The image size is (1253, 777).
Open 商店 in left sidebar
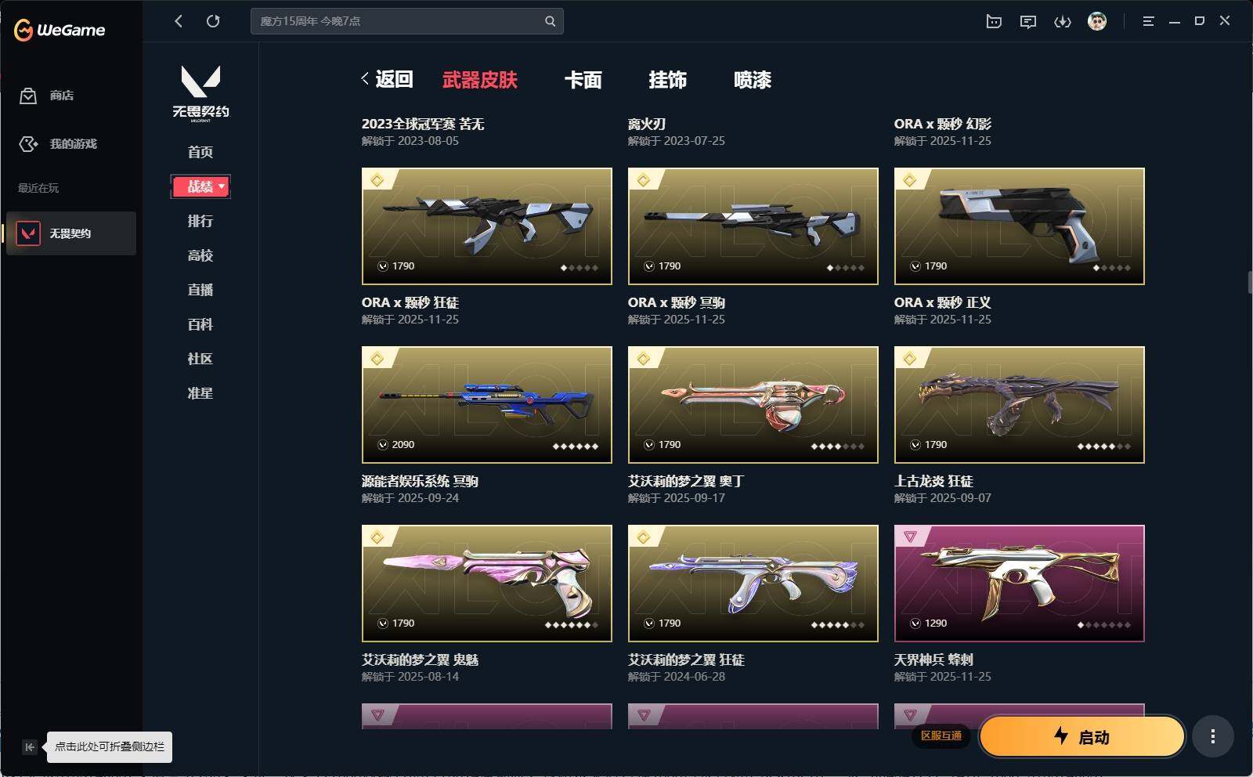(x=47, y=96)
